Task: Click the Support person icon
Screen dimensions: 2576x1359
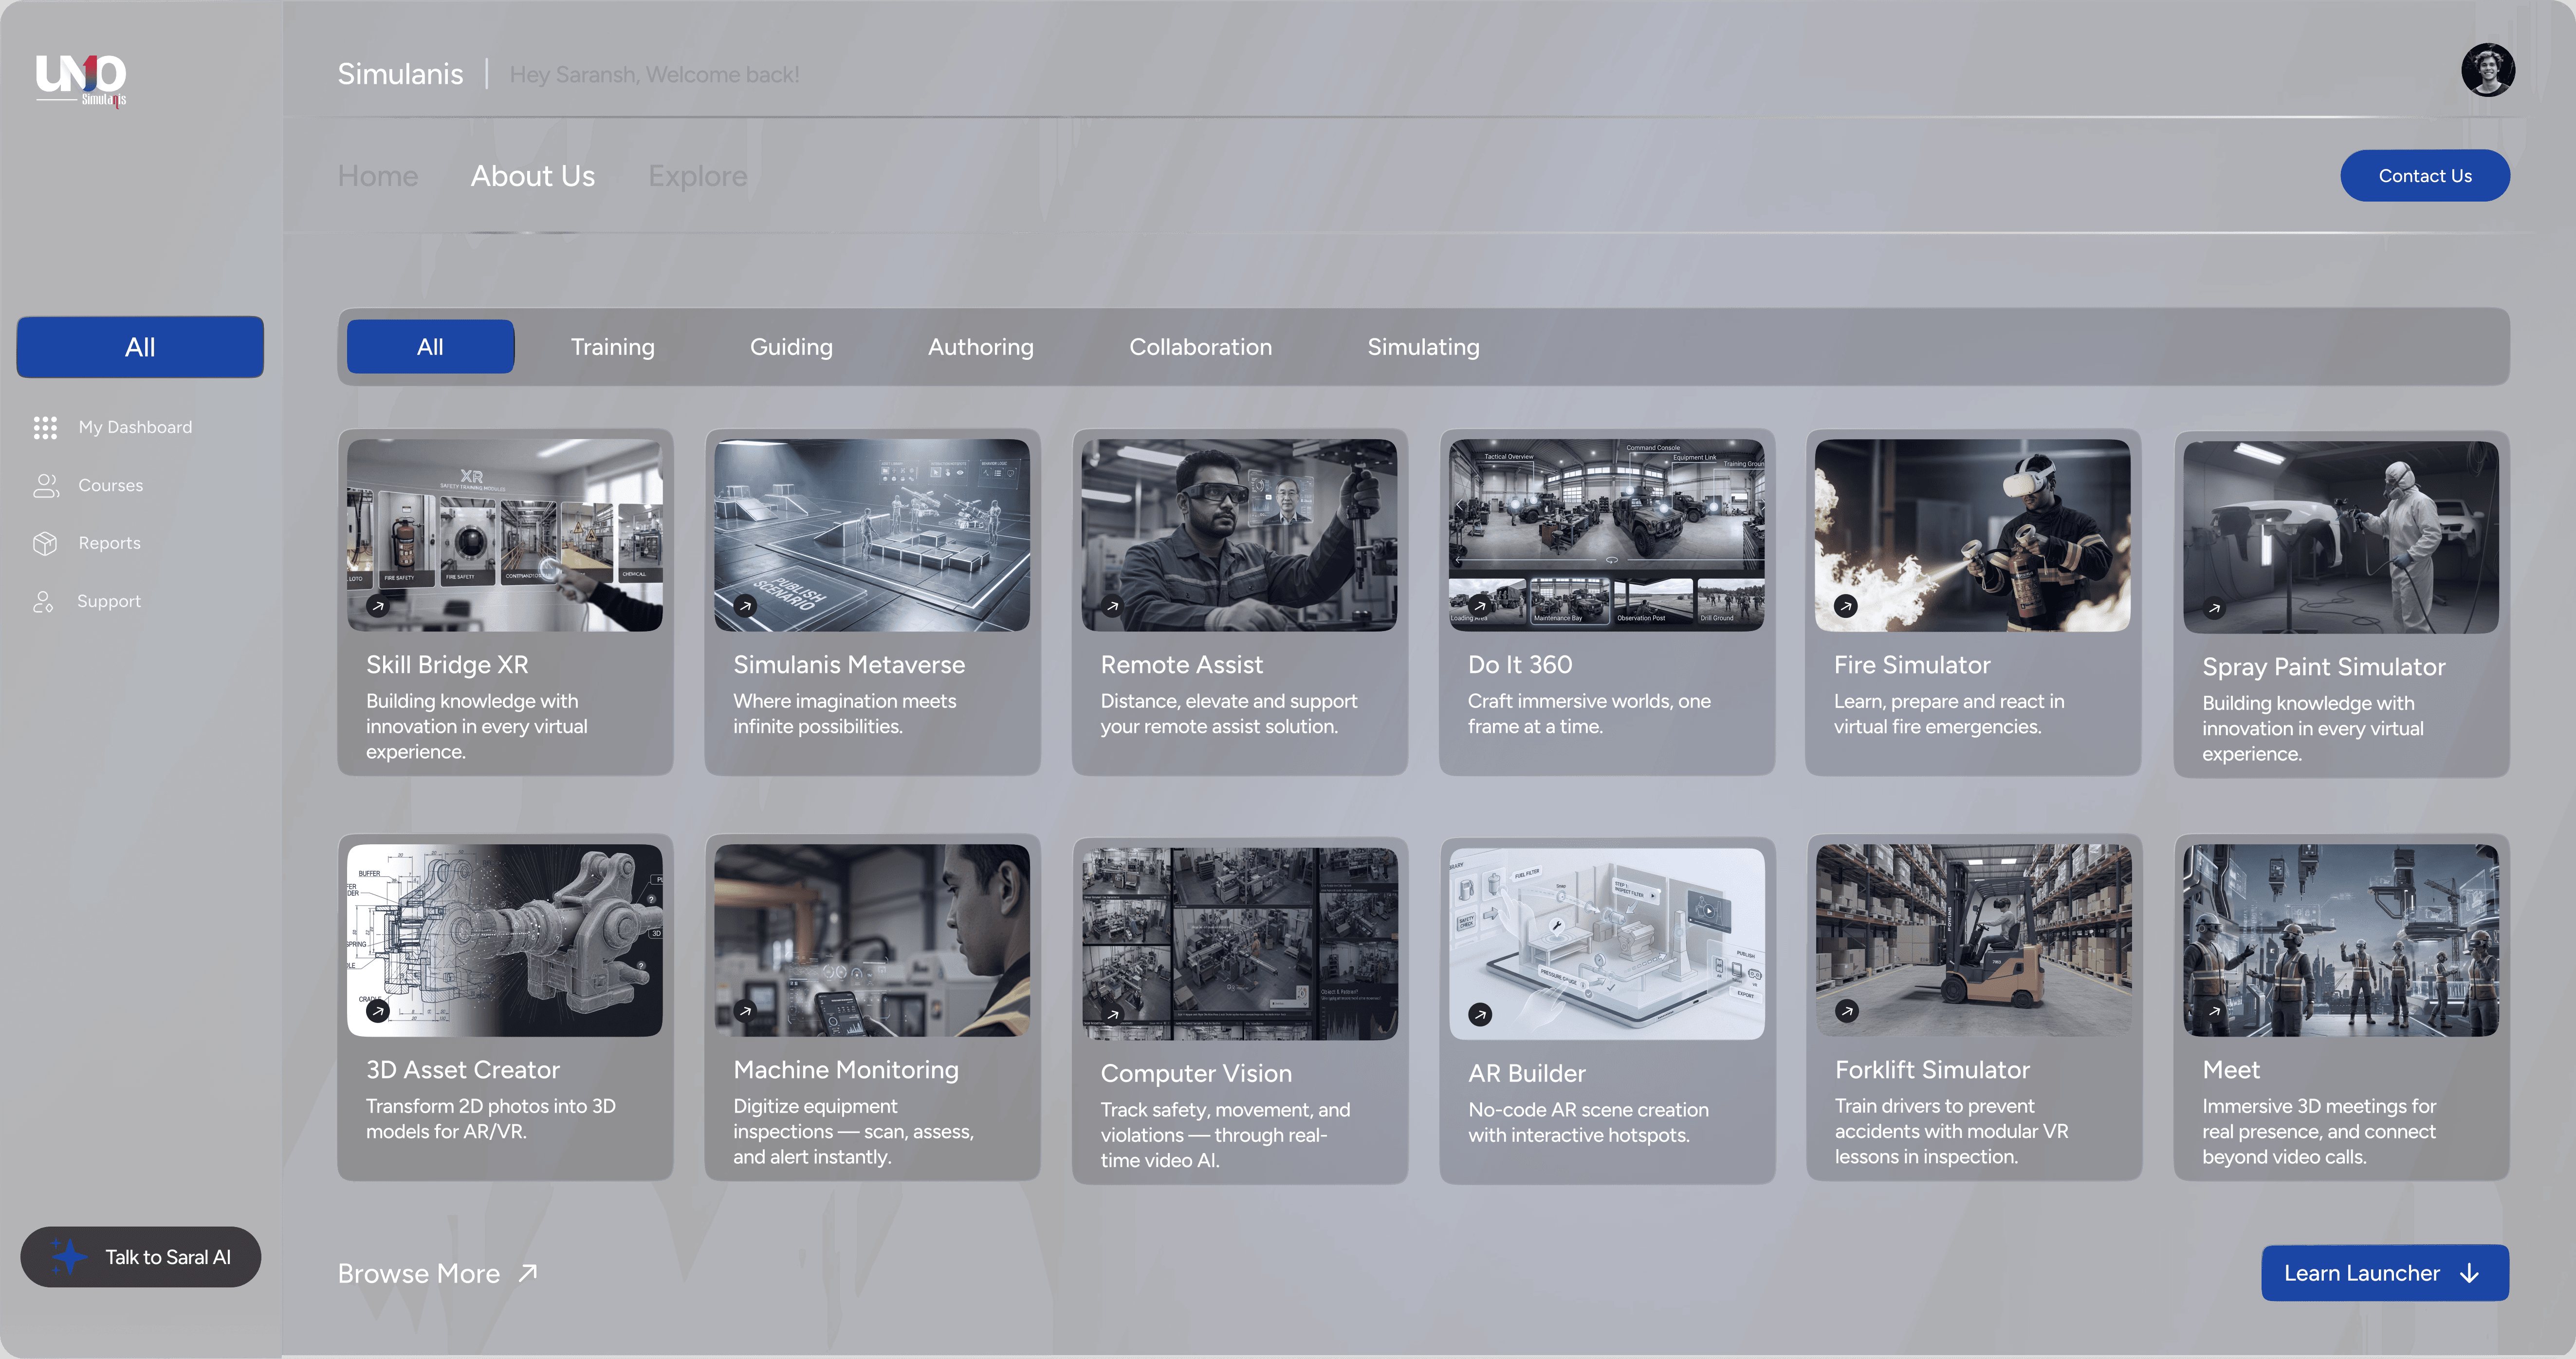Action: [43, 602]
